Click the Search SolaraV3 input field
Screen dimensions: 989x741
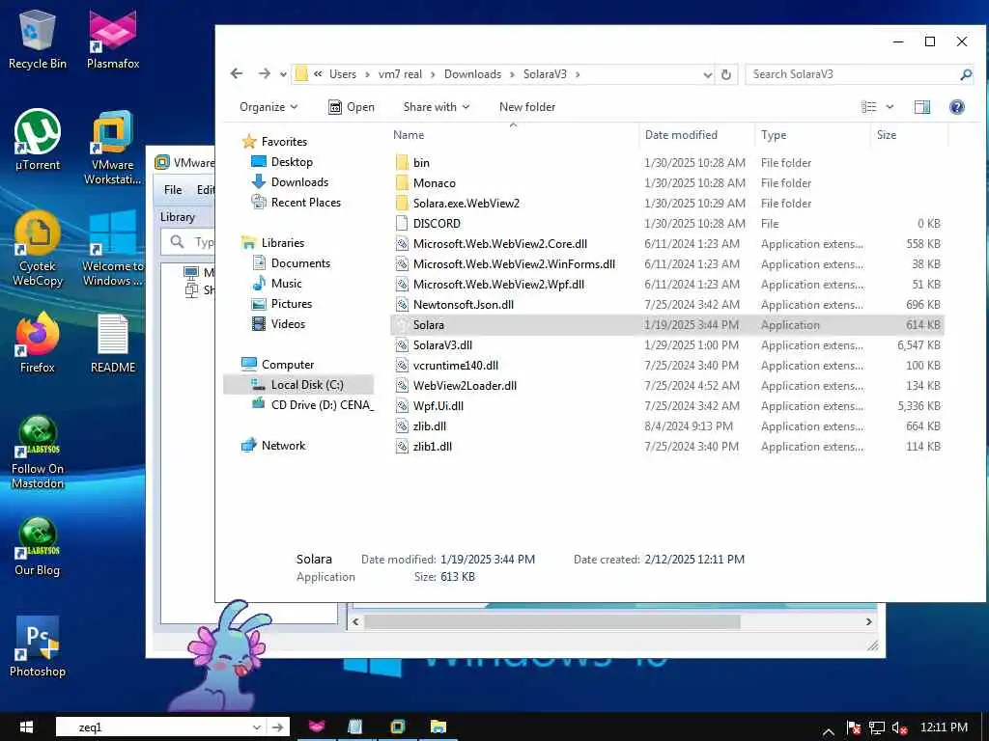(853, 74)
